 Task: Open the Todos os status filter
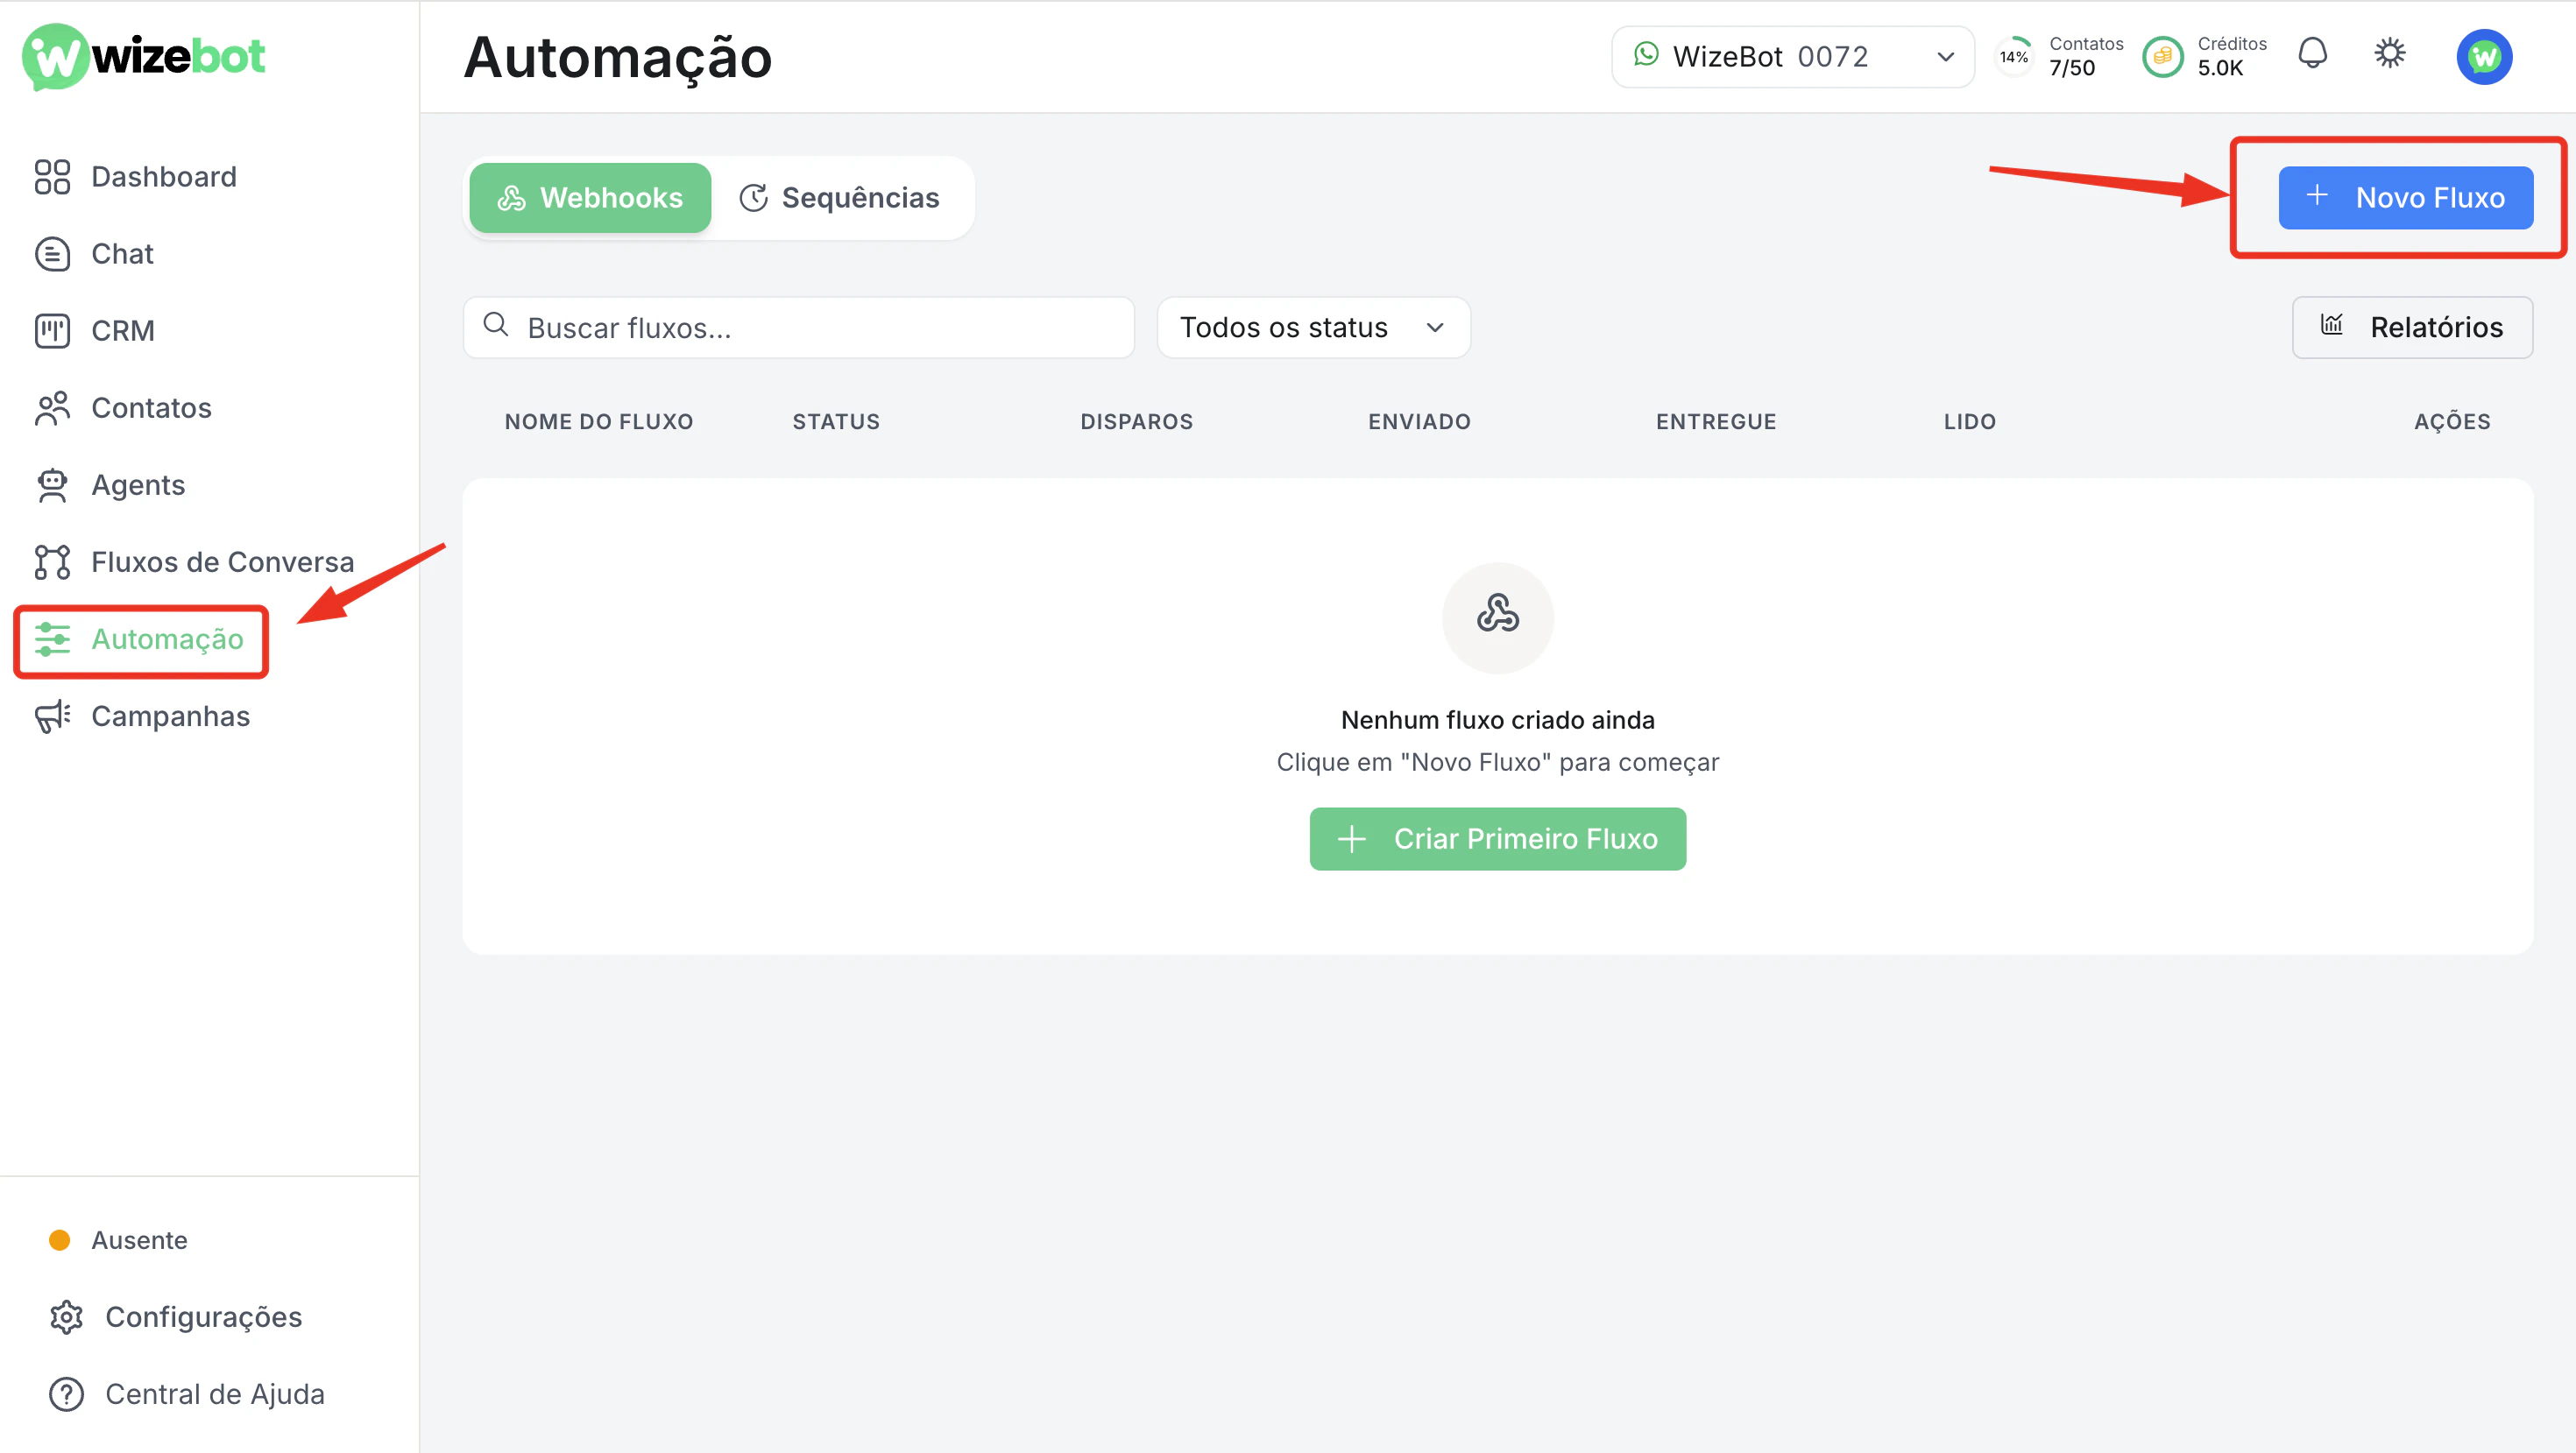(1313, 327)
